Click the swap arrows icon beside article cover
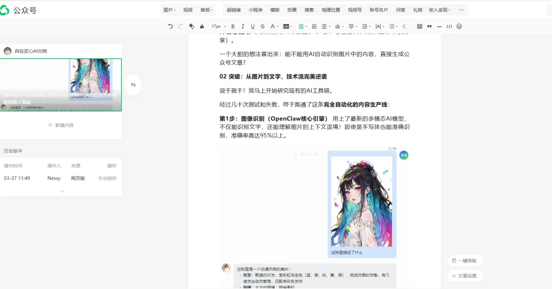552x289 pixels. (x=133, y=84)
